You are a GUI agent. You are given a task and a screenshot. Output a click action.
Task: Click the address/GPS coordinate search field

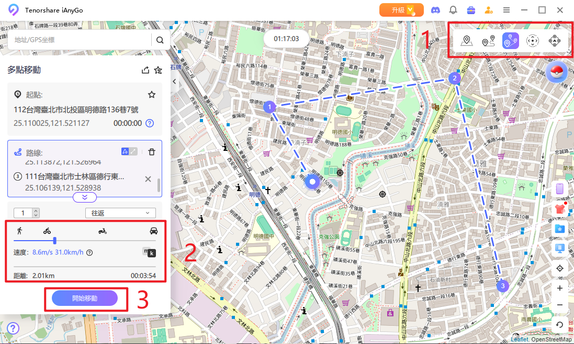81,40
